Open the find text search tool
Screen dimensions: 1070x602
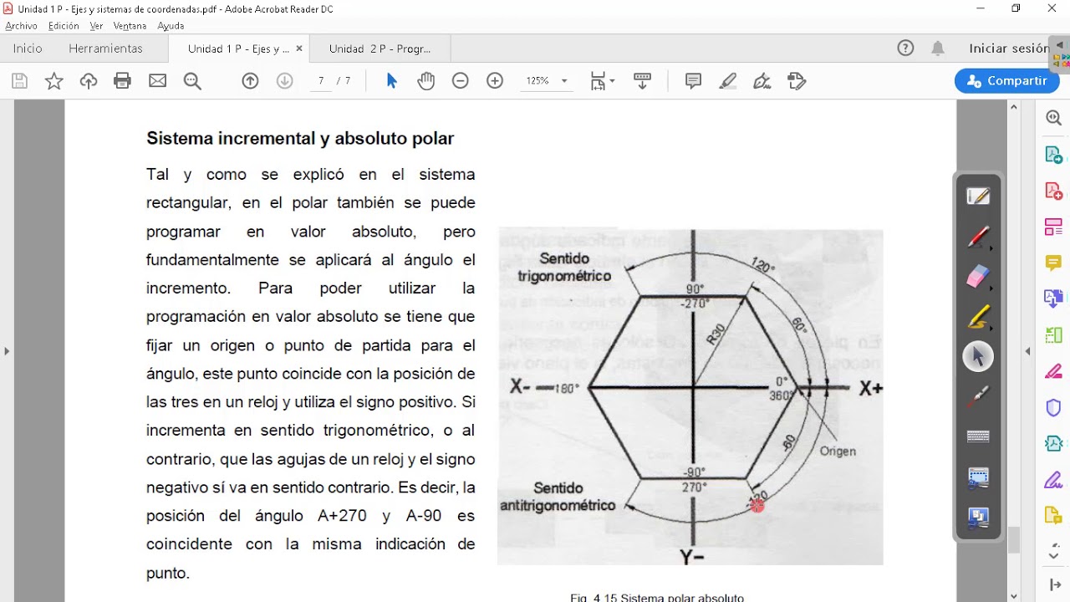(x=192, y=81)
